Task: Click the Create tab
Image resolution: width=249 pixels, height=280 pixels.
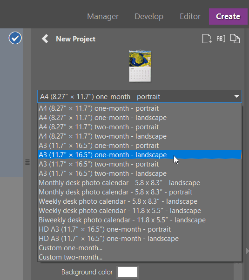Action: (x=228, y=16)
